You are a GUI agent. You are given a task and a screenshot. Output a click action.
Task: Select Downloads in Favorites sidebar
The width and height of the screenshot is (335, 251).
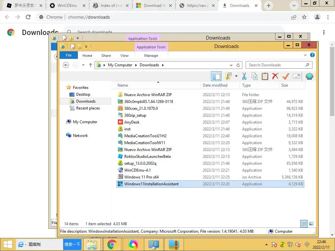86,101
